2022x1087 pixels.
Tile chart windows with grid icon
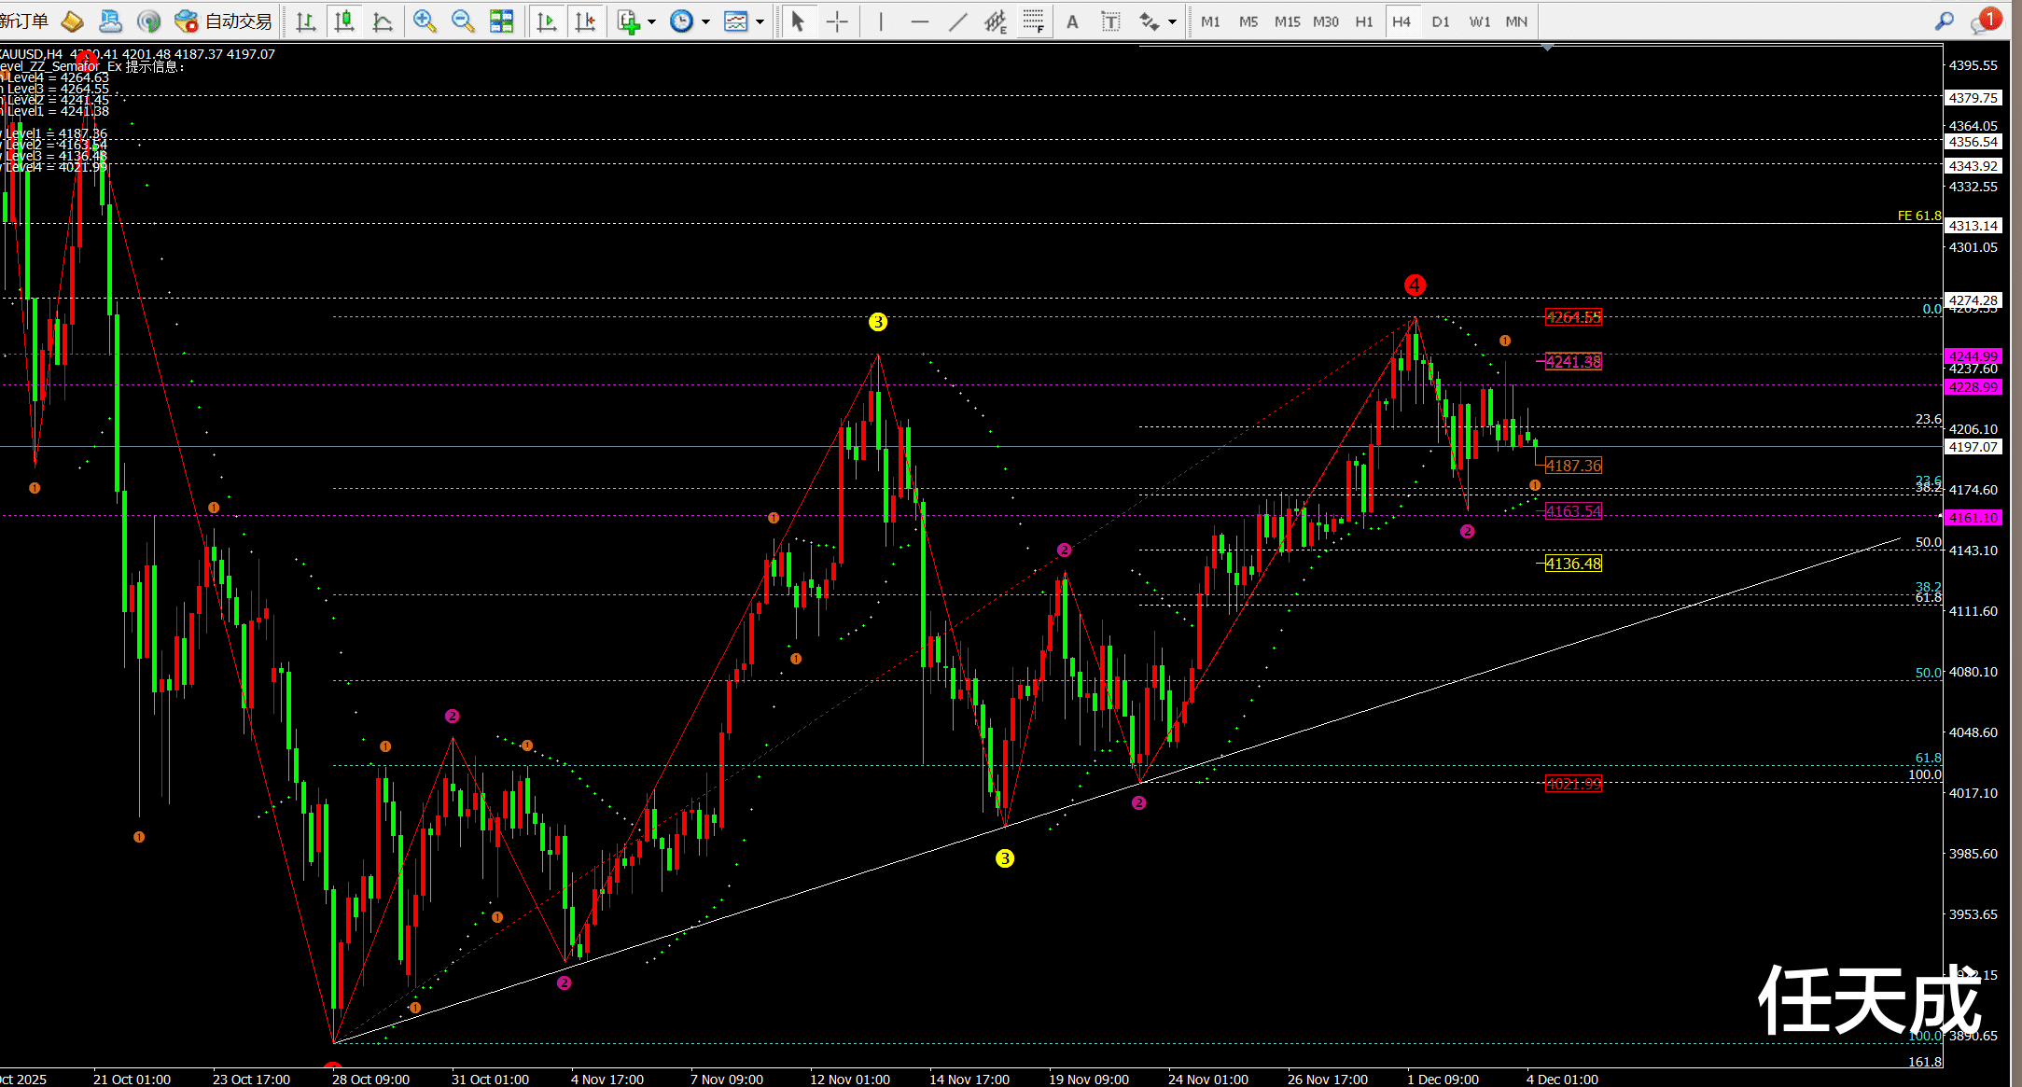point(502,21)
